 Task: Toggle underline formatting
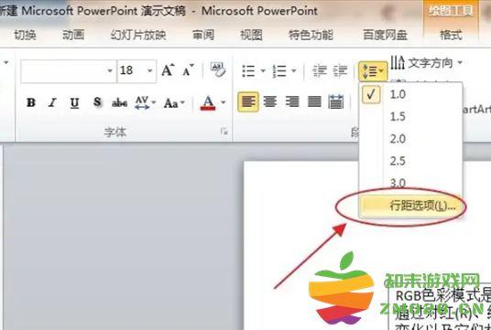click(74, 102)
